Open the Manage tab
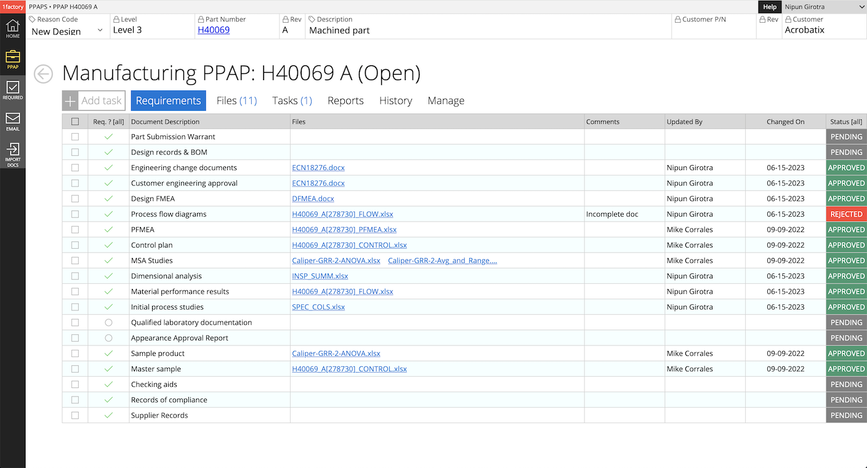This screenshot has width=867, height=468. click(x=446, y=100)
